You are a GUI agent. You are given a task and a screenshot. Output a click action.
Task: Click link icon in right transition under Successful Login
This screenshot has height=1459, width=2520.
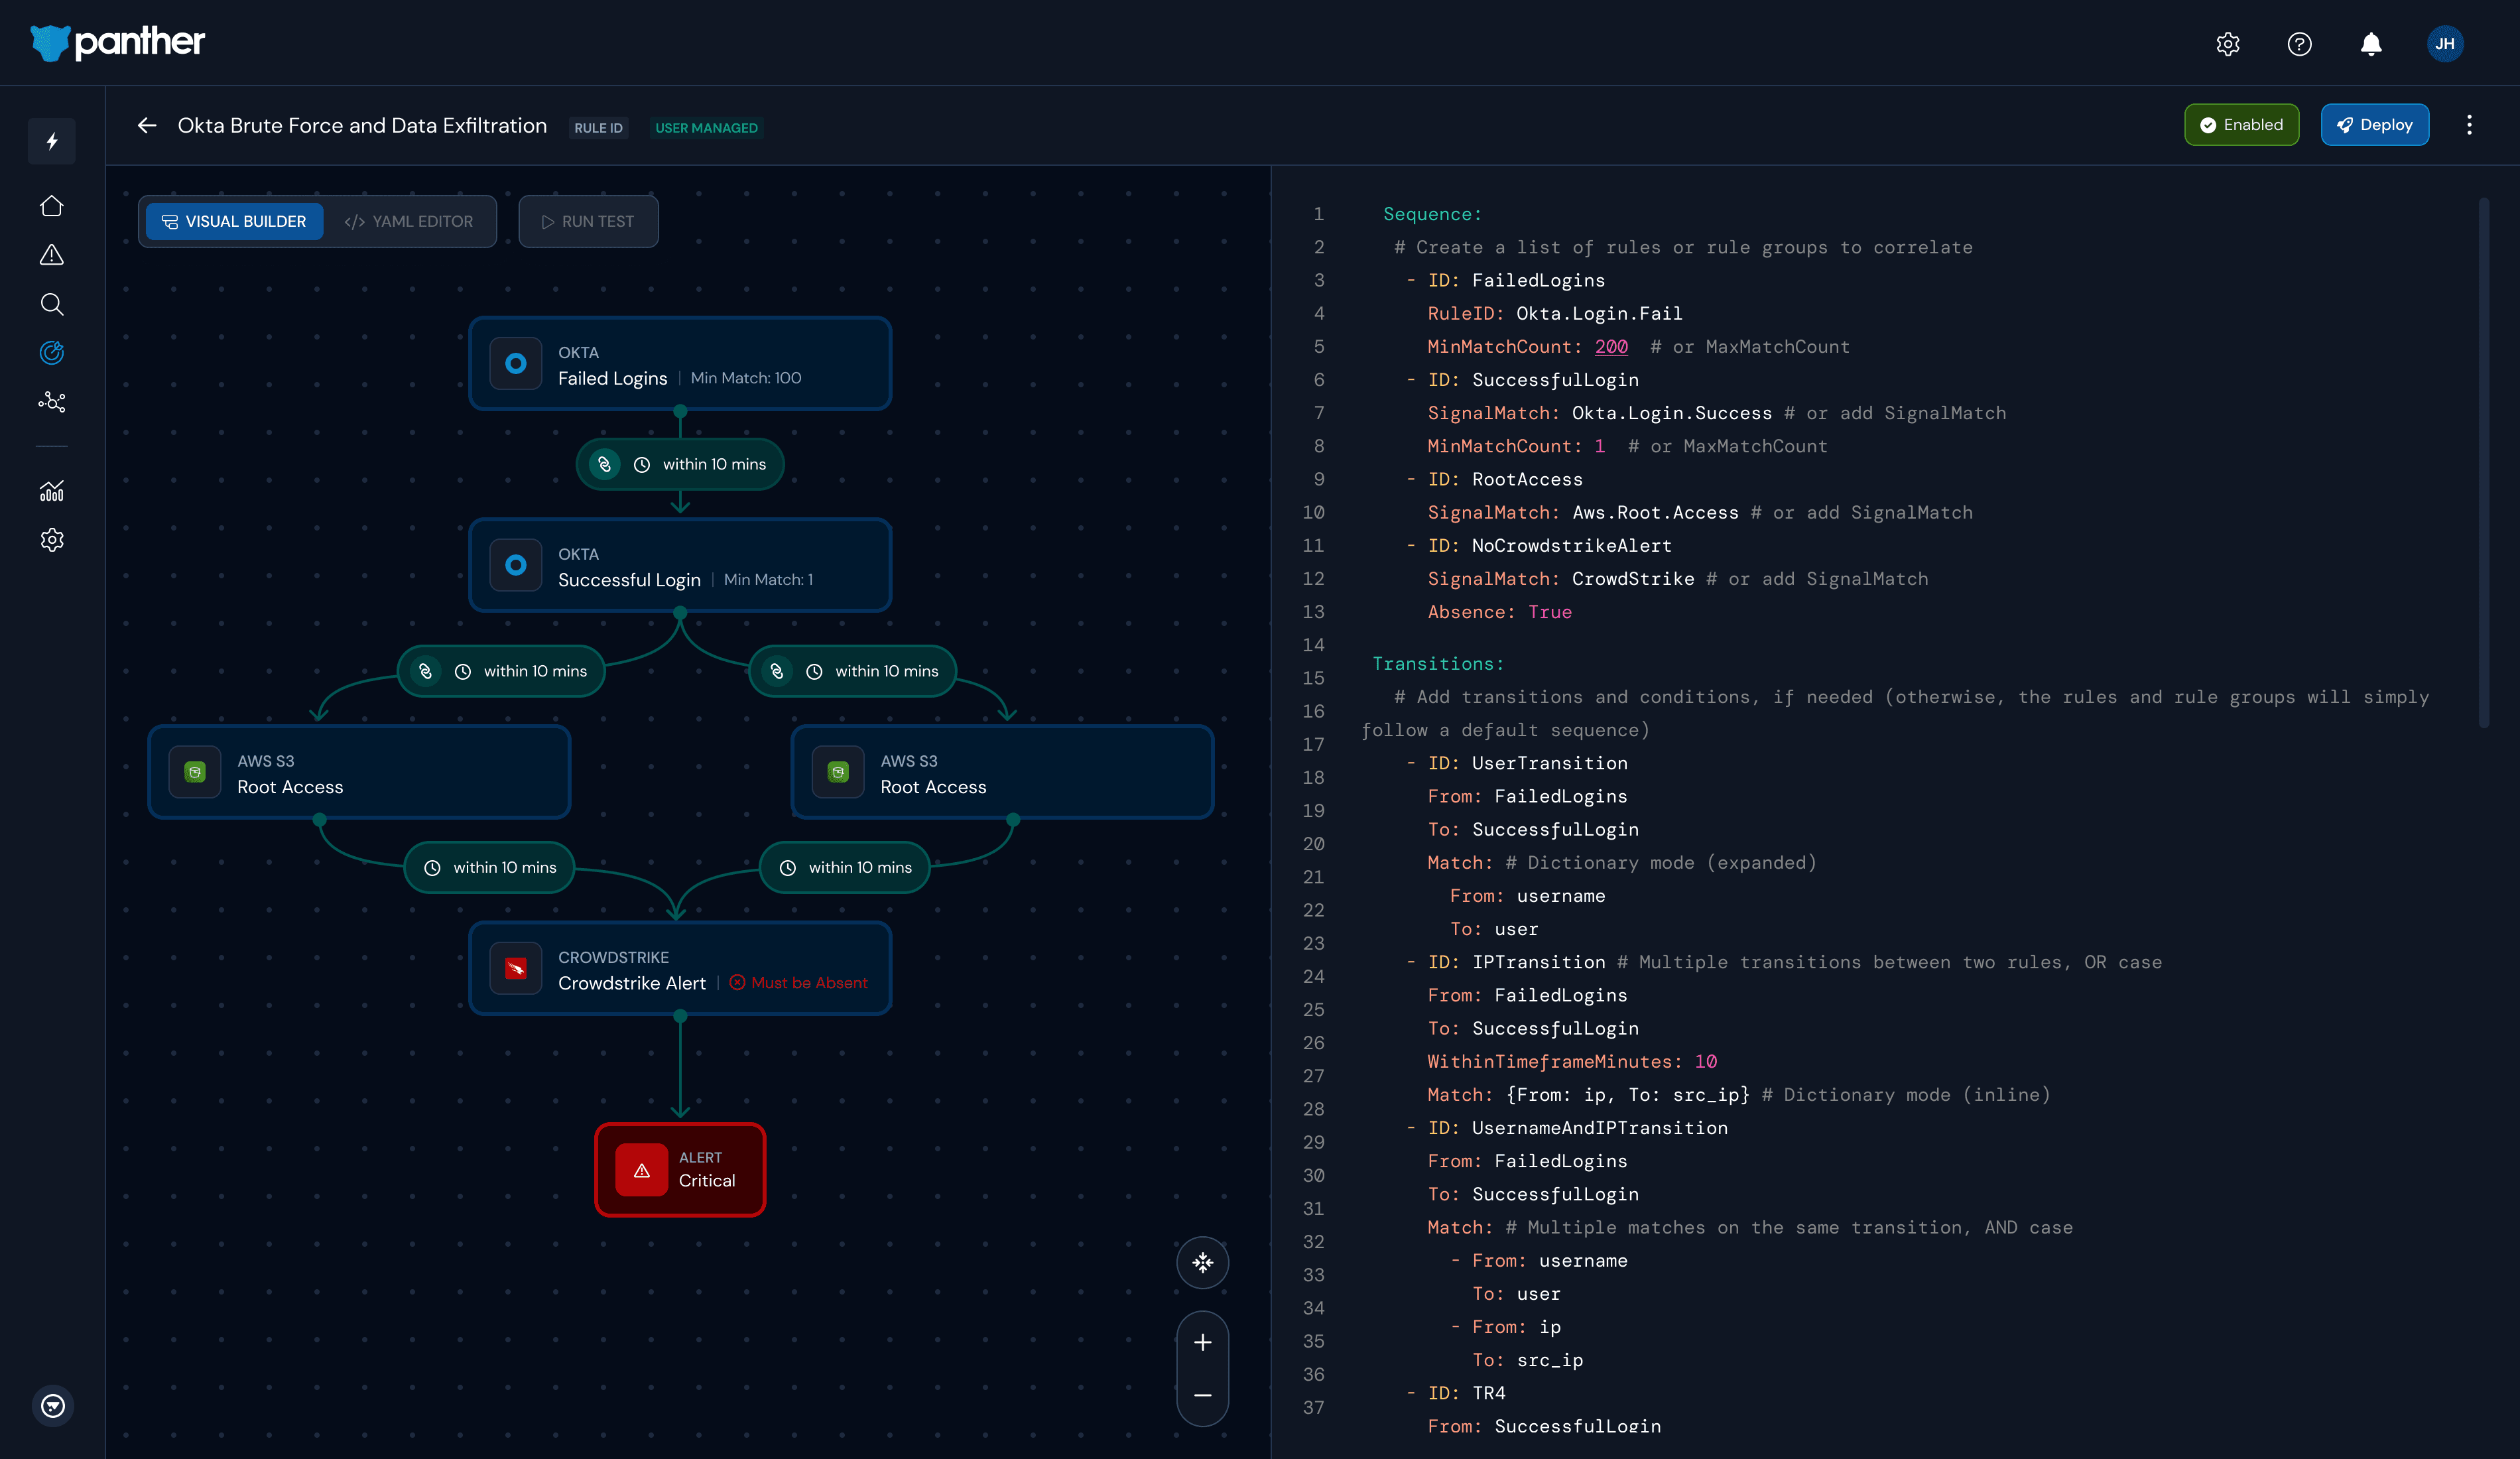pos(777,672)
